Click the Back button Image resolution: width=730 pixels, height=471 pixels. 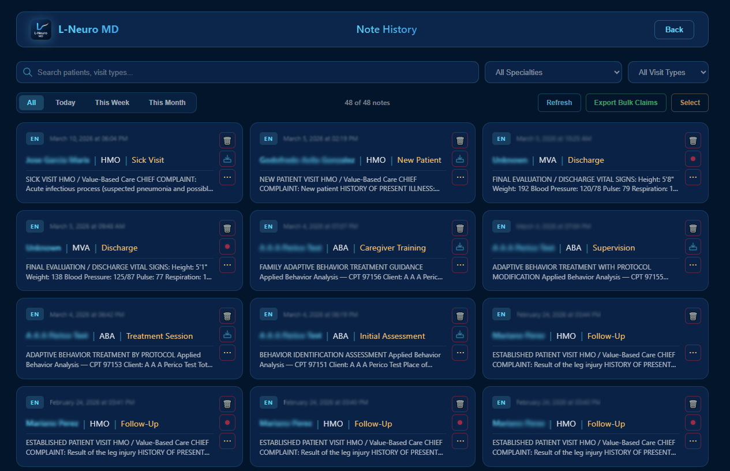coord(674,29)
